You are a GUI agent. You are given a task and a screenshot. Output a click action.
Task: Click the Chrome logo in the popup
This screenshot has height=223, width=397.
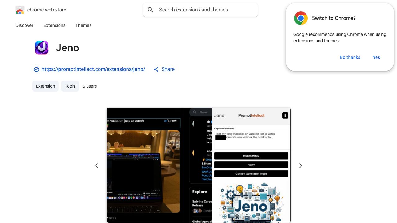[x=301, y=18]
